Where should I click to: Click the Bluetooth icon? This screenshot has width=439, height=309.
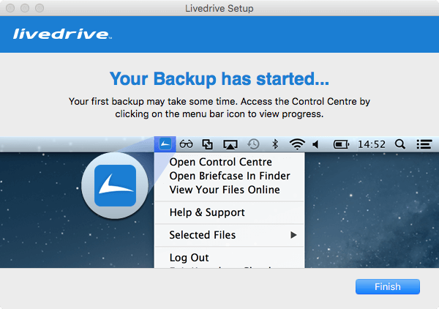point(275,144)
